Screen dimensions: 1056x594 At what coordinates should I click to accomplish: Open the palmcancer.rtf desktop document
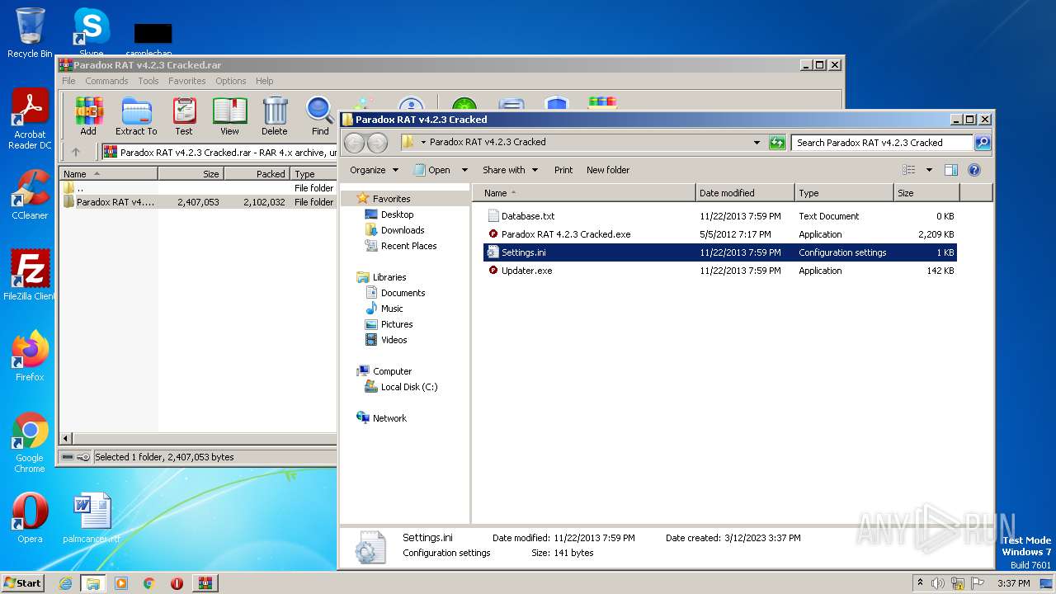pyautogui.click(x=92, y=518)
